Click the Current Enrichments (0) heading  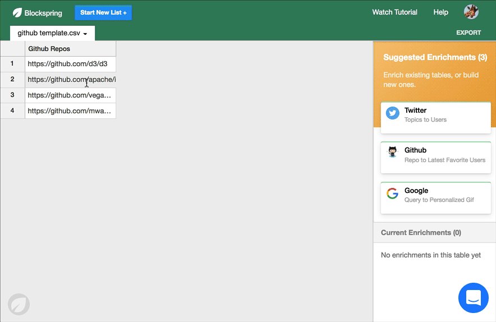(x=421, y=232)
